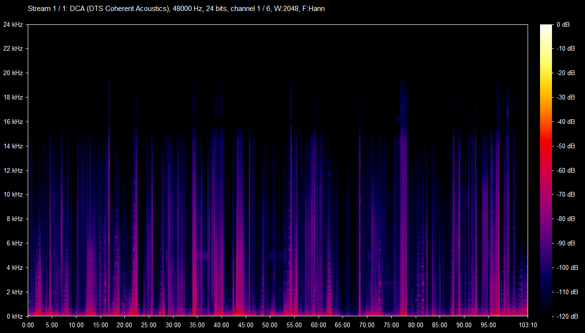Click the stream info title text at top

click(x=176, y=9)
